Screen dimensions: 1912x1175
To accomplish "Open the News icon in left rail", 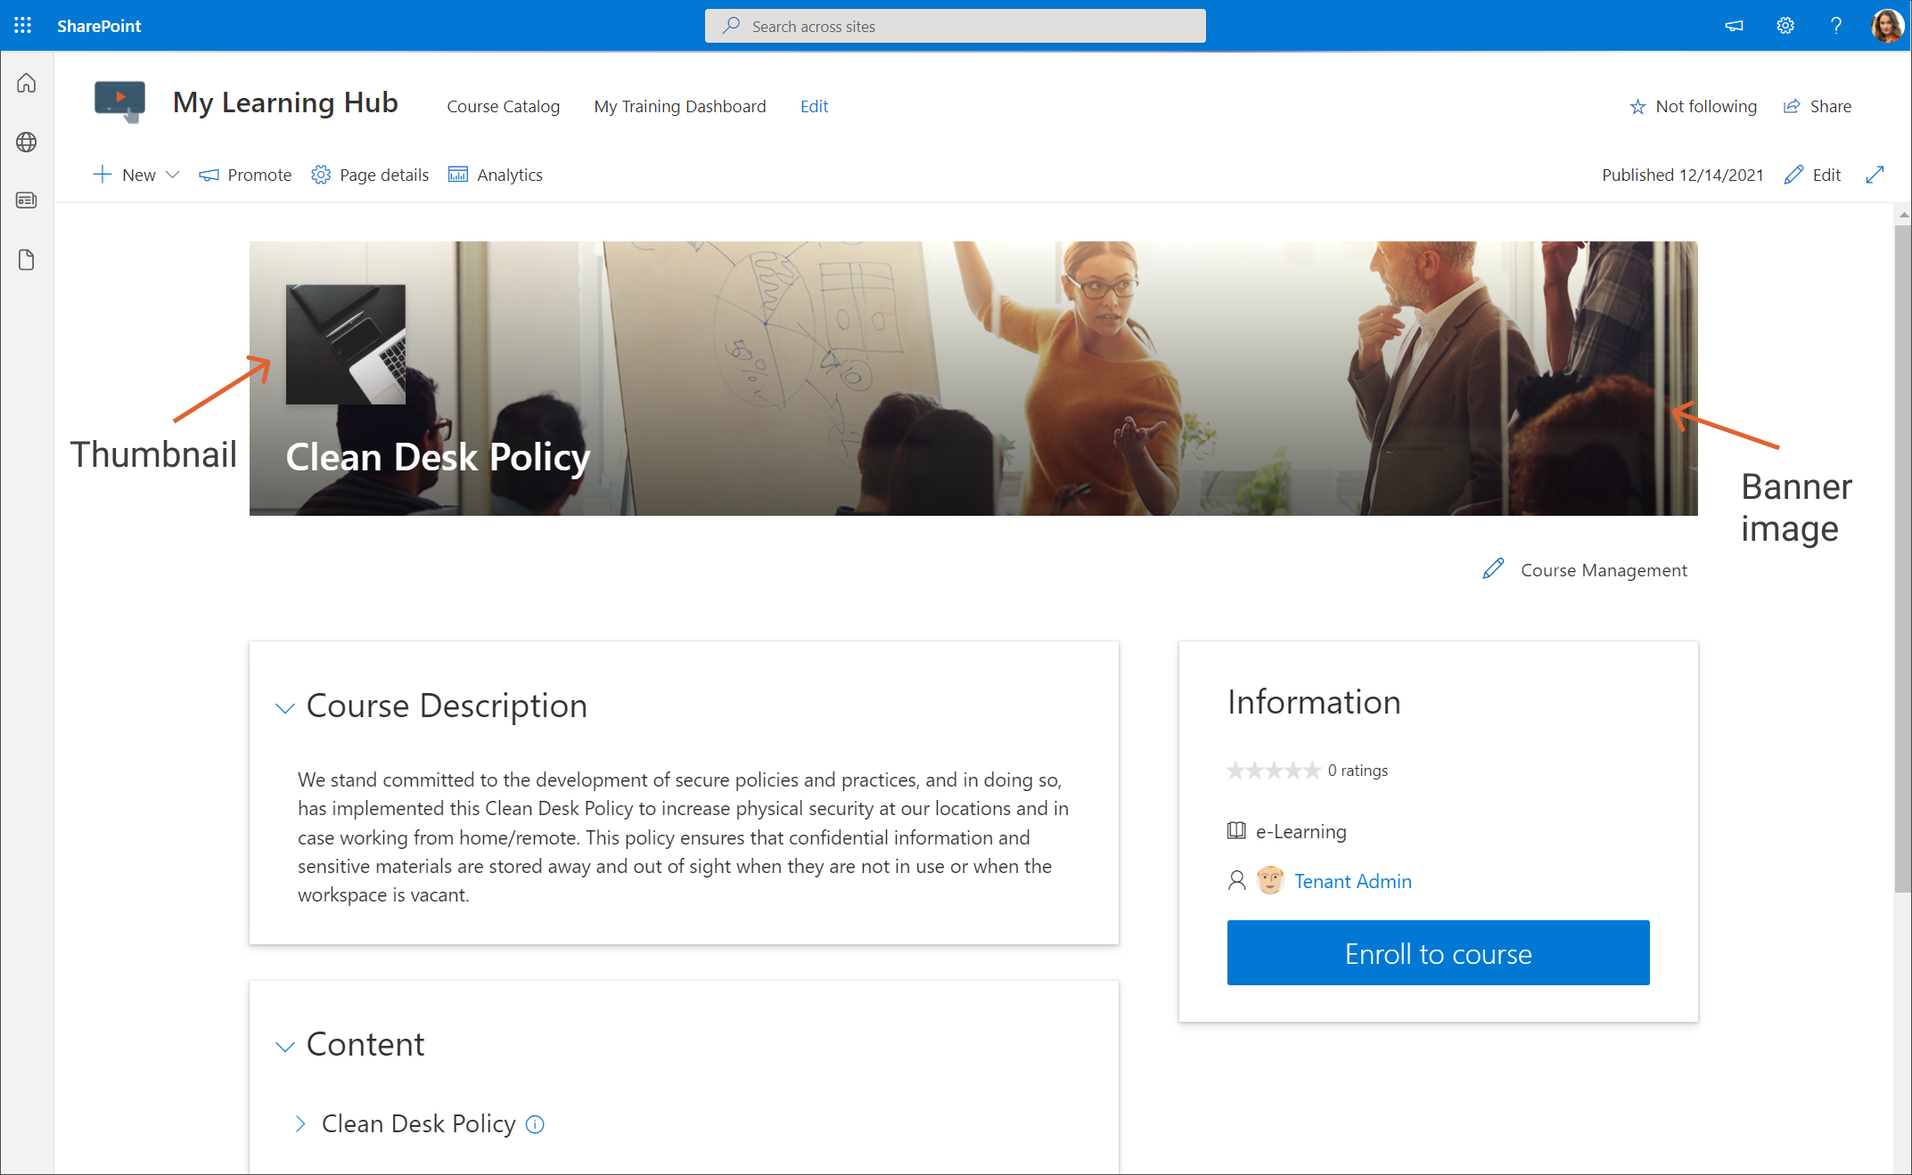I will (27, 200).
